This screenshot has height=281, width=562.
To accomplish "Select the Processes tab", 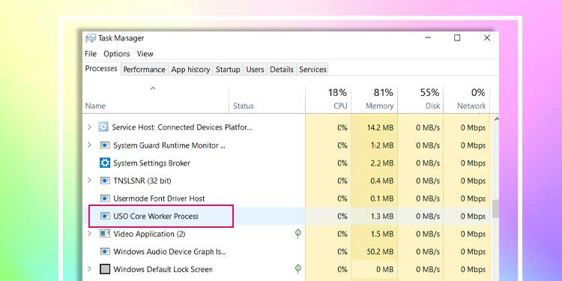I will pyautogui.click(x=101, y=68).
